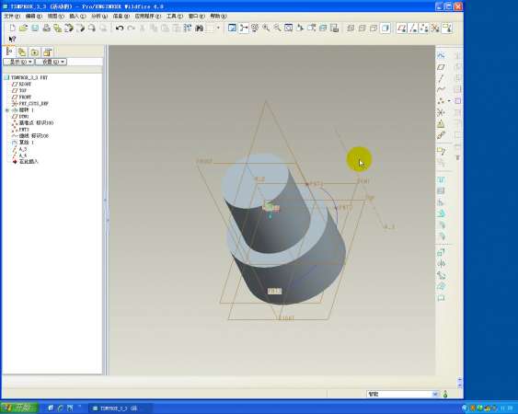Regenerate model icon in toolbar
518x414 pixels.
(188, 29)
